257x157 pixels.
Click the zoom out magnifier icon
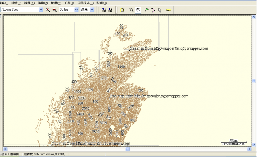point(55,10)
